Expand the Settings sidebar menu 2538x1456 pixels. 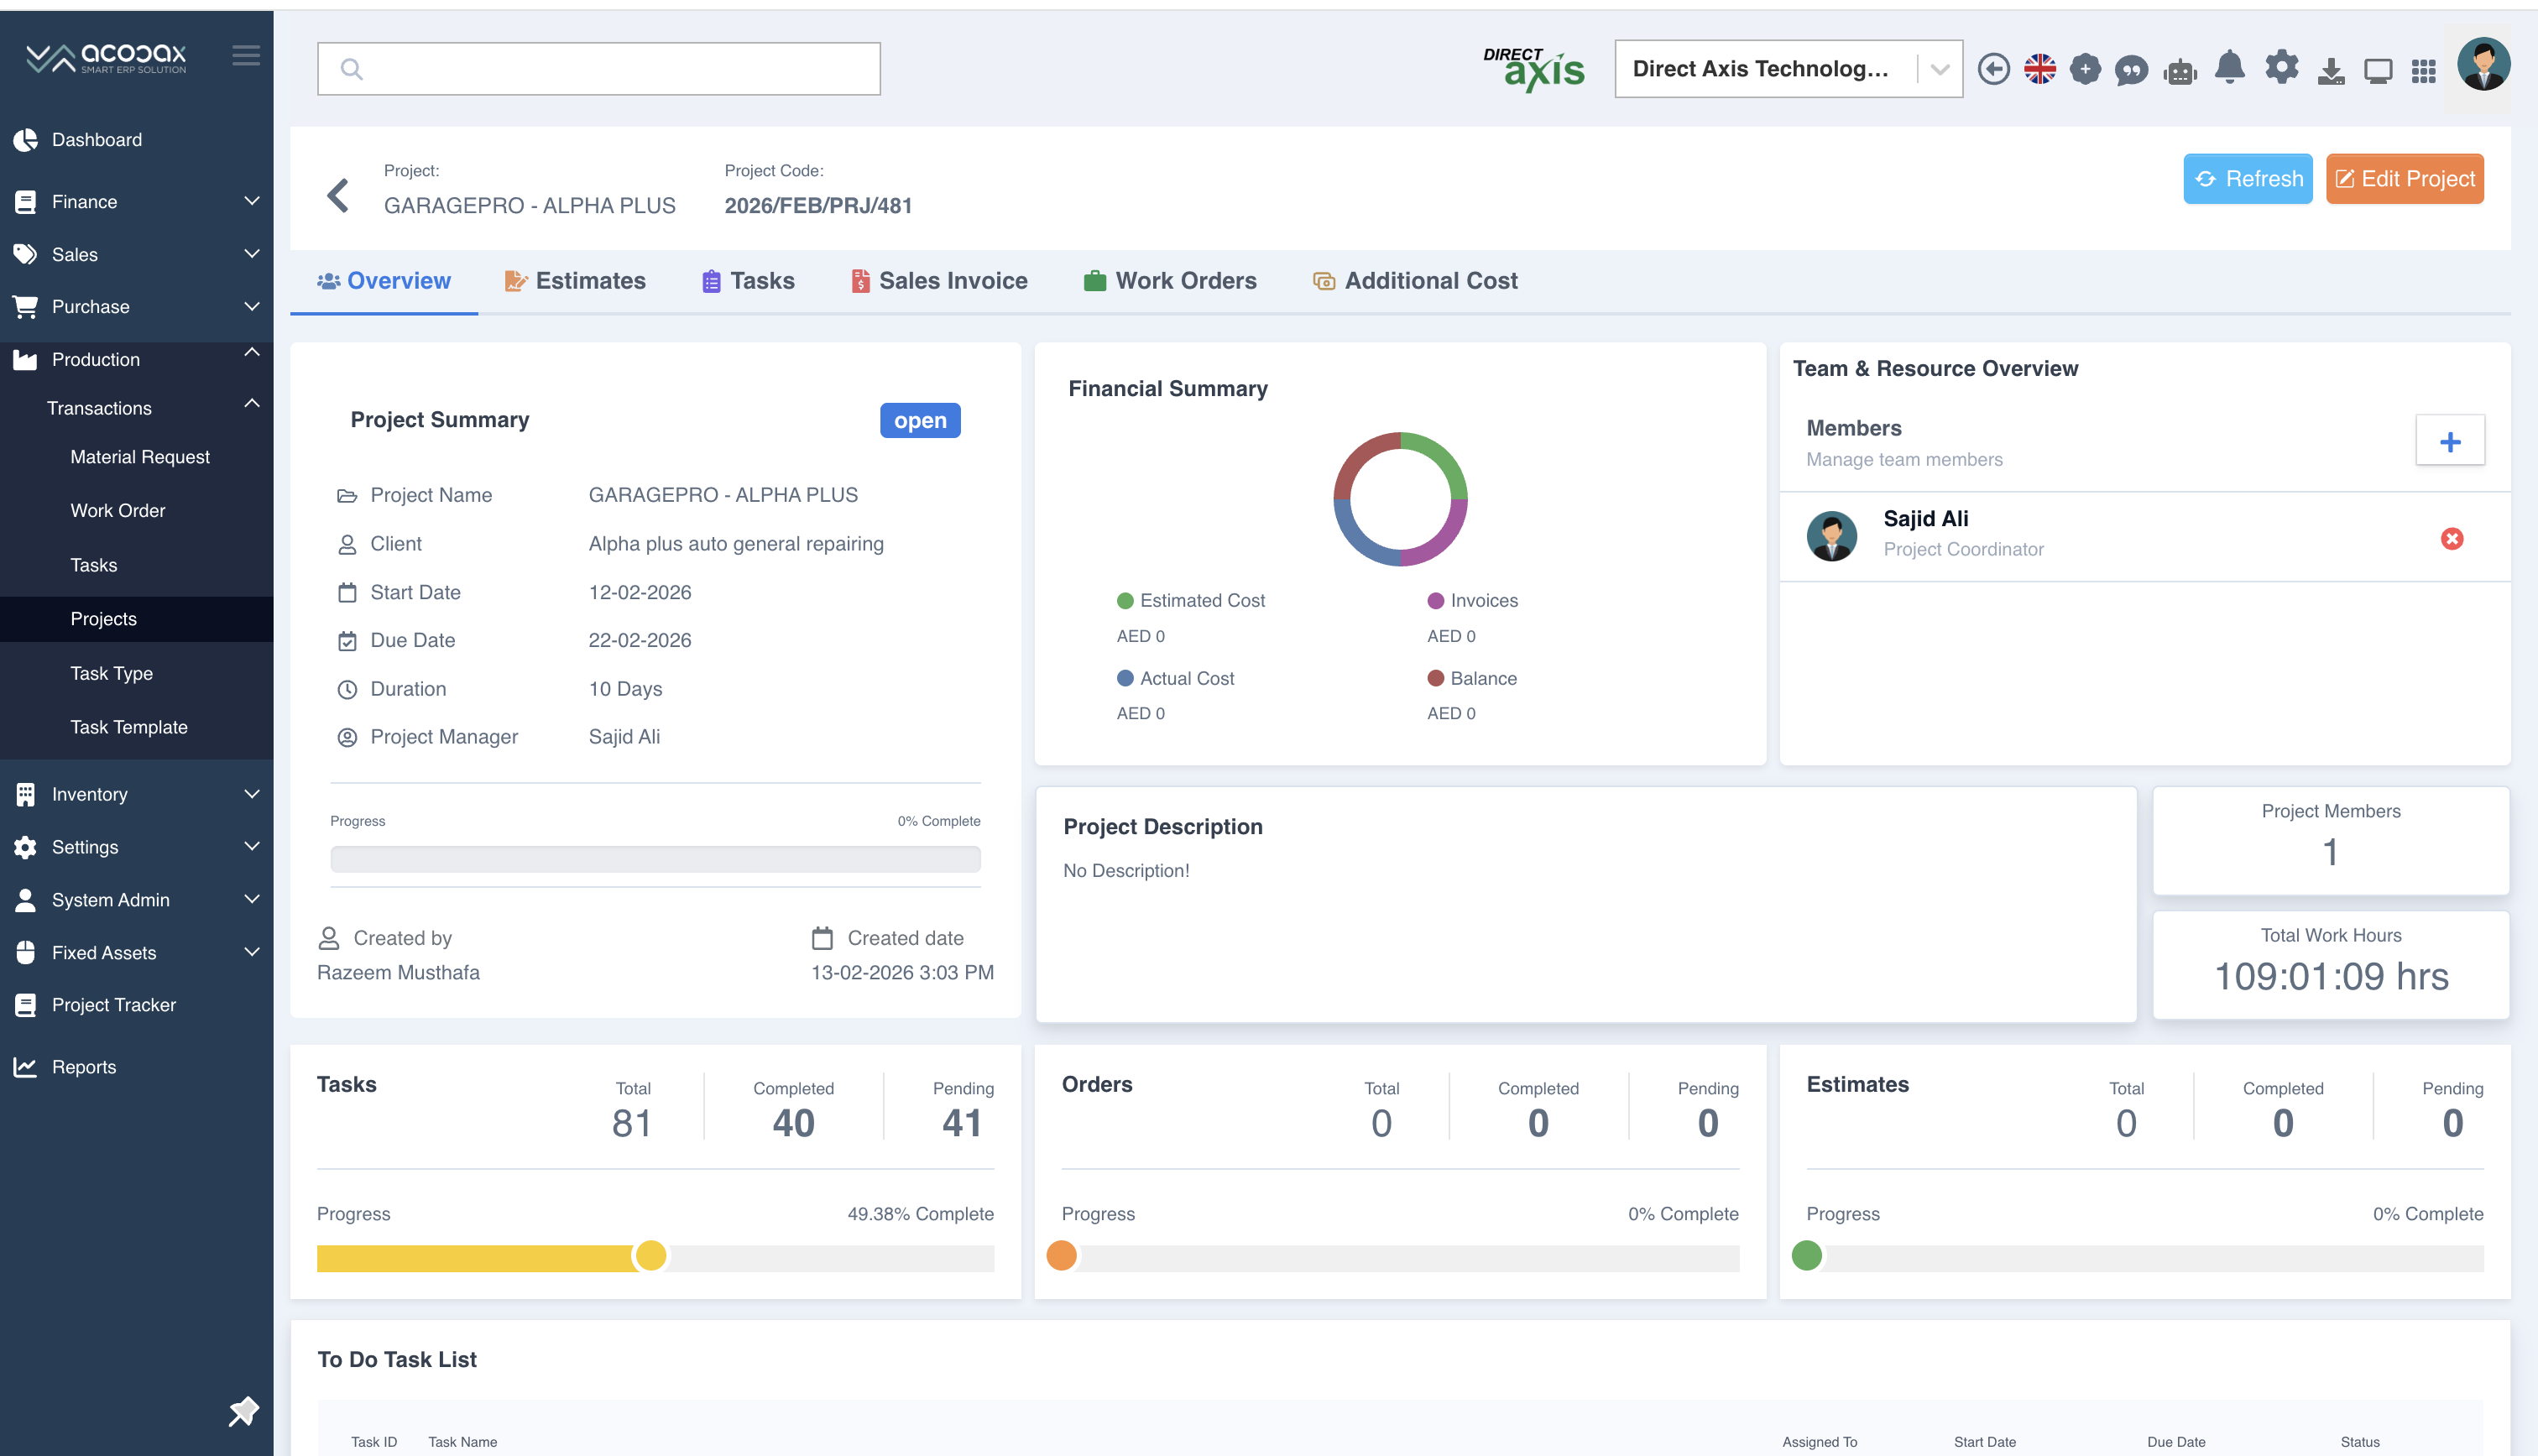click(x=136, y=847)
